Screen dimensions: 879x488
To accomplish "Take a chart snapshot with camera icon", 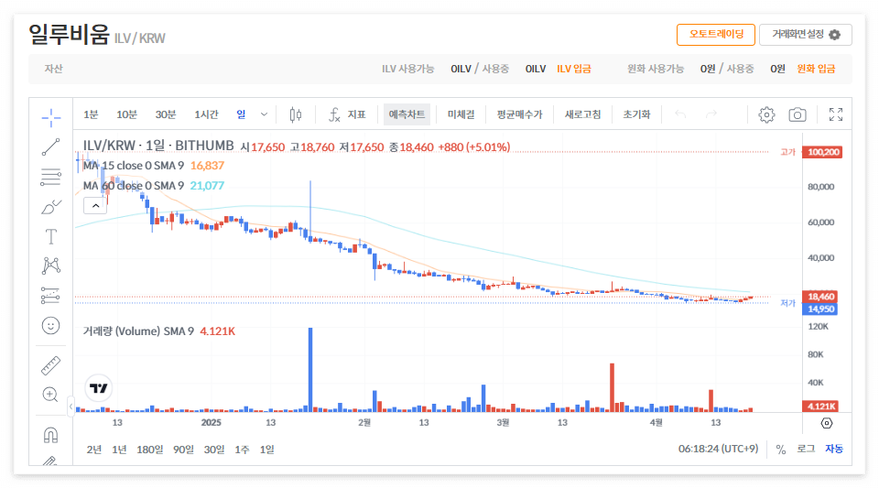I will tap(798, 114).
